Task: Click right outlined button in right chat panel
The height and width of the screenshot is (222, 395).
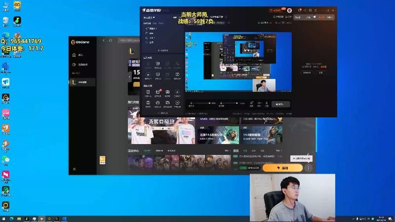Action: (x=320, y=73)
